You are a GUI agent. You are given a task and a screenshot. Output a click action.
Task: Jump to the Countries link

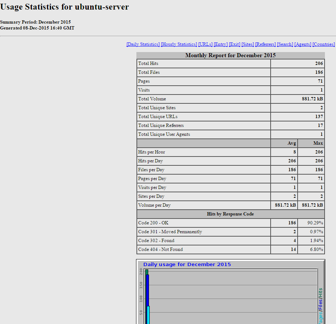(x=324, y=44)
